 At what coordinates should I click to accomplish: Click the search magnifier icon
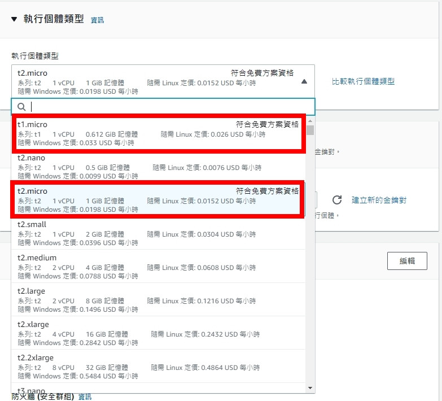[21, 107]
